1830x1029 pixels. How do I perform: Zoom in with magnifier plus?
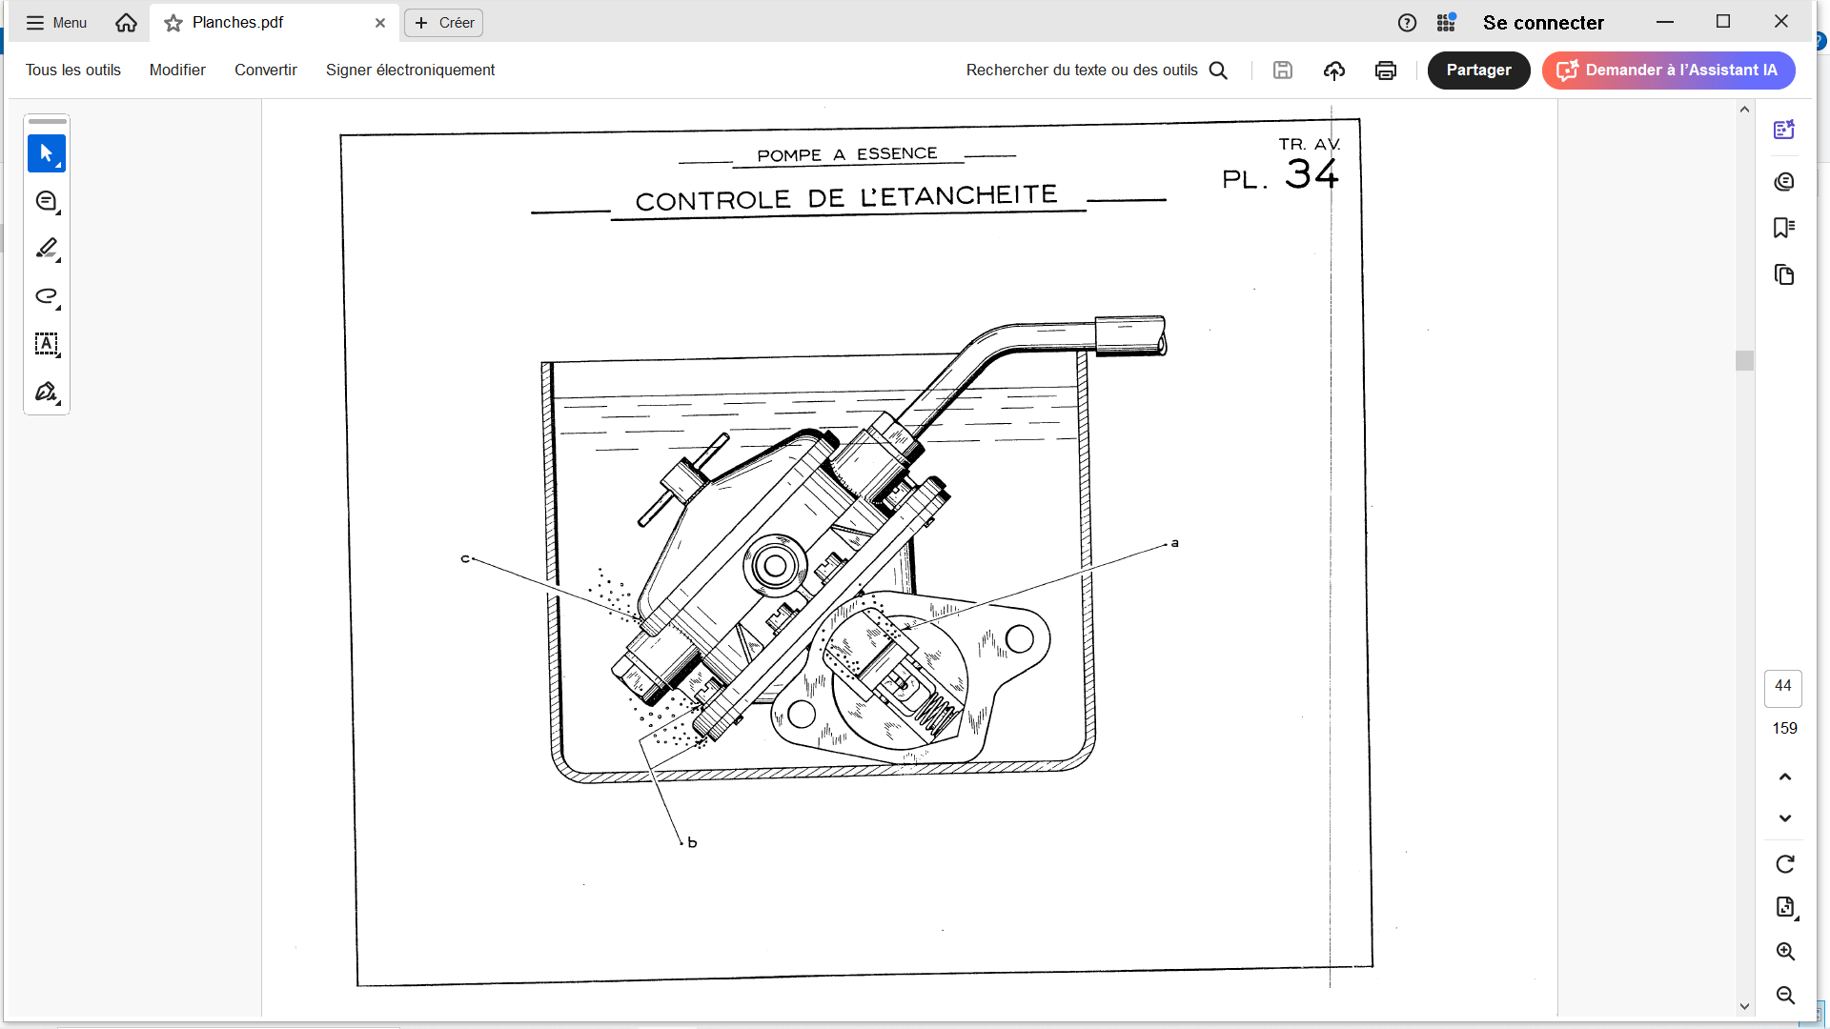pyautogui.click(x=1784, y=952)
